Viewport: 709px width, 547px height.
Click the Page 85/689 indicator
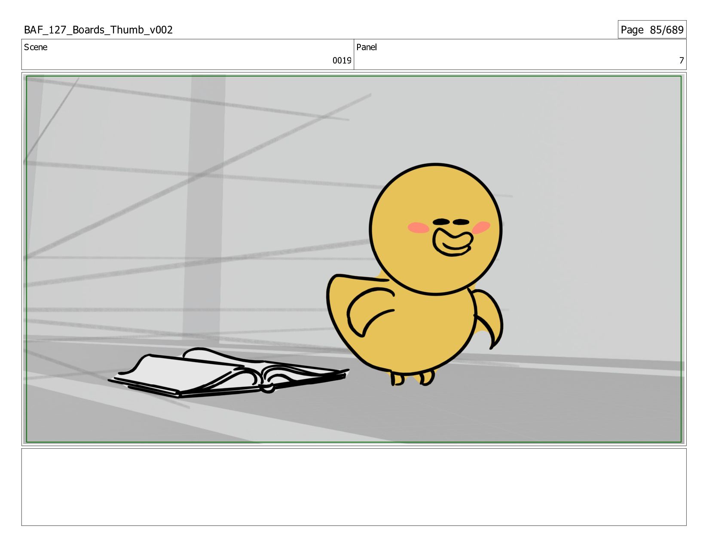click(652, 30)
